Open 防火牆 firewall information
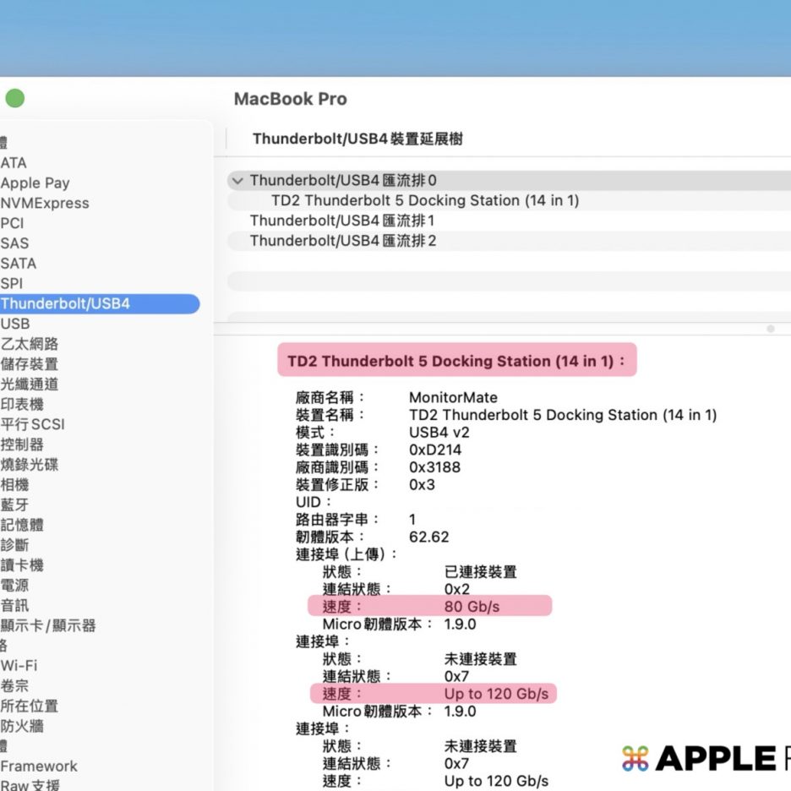 coord(22,726)
